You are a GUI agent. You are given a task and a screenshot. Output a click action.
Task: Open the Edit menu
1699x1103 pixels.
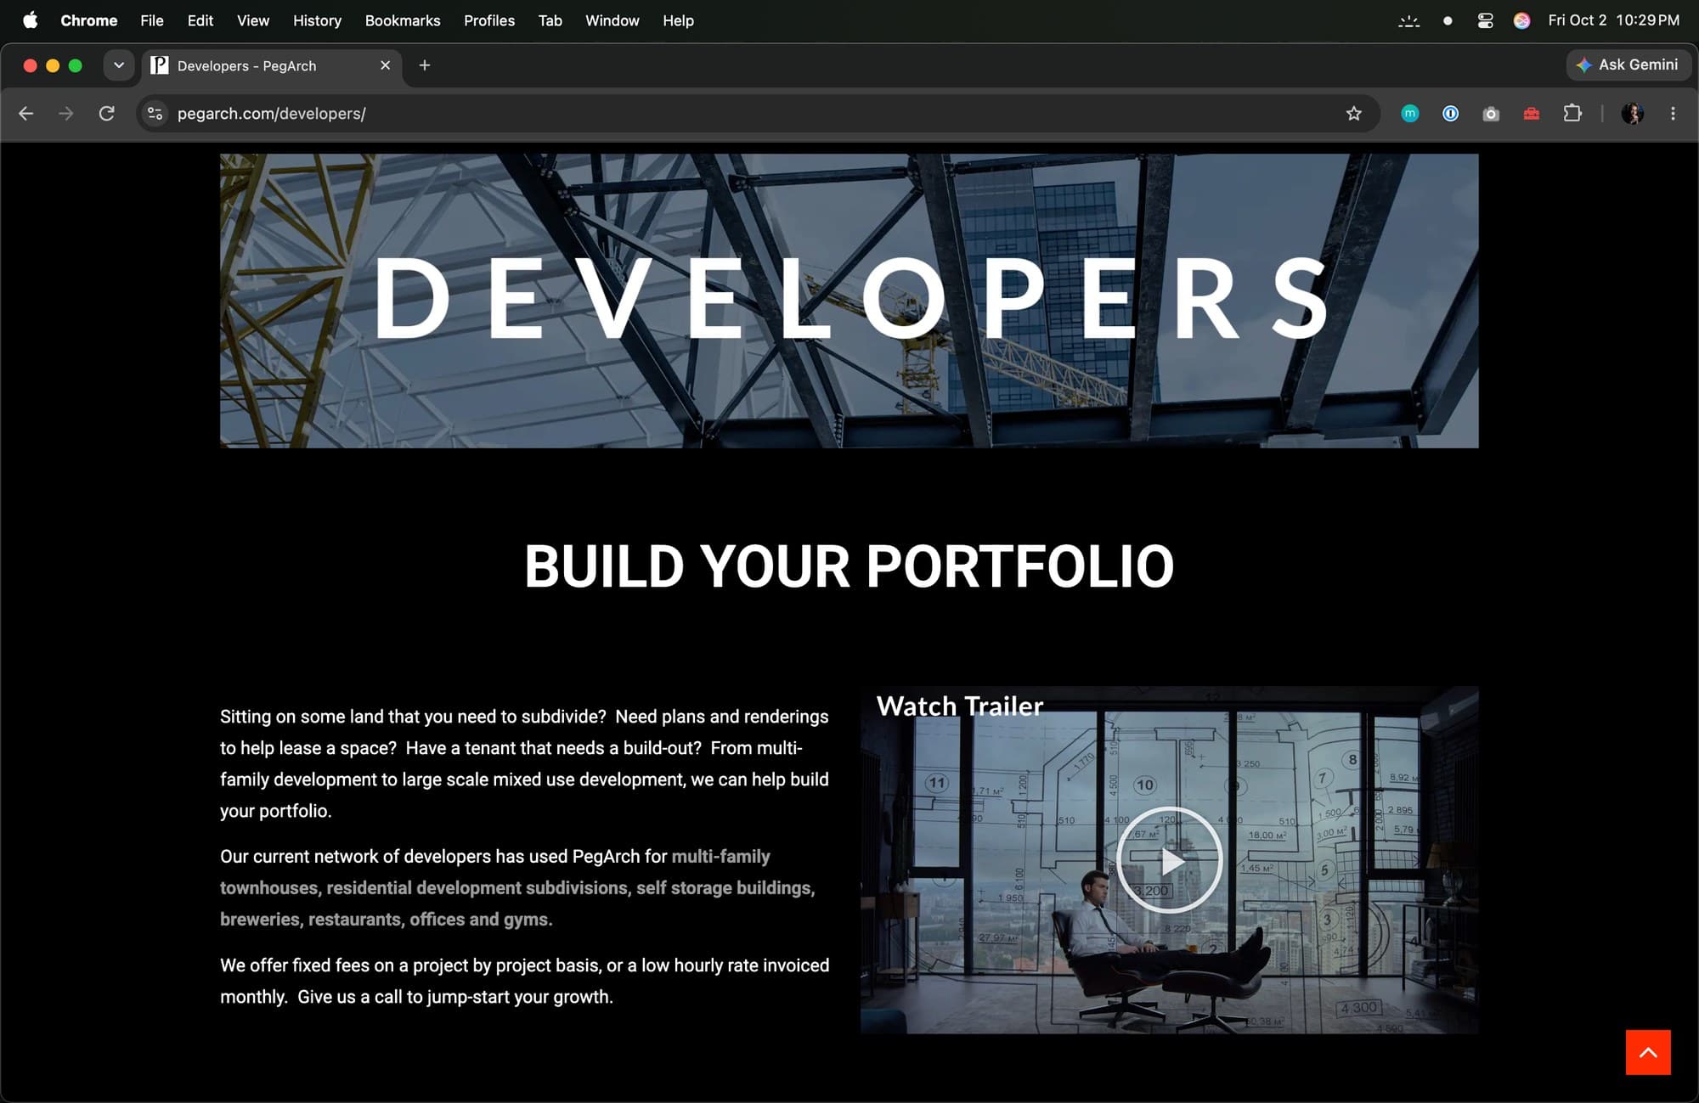pos(200,20)
